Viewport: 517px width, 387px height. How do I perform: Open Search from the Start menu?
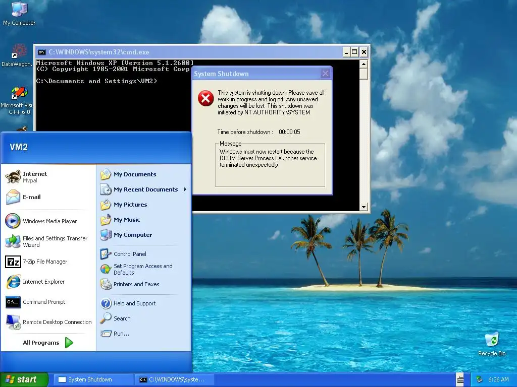tap(143, 318)
